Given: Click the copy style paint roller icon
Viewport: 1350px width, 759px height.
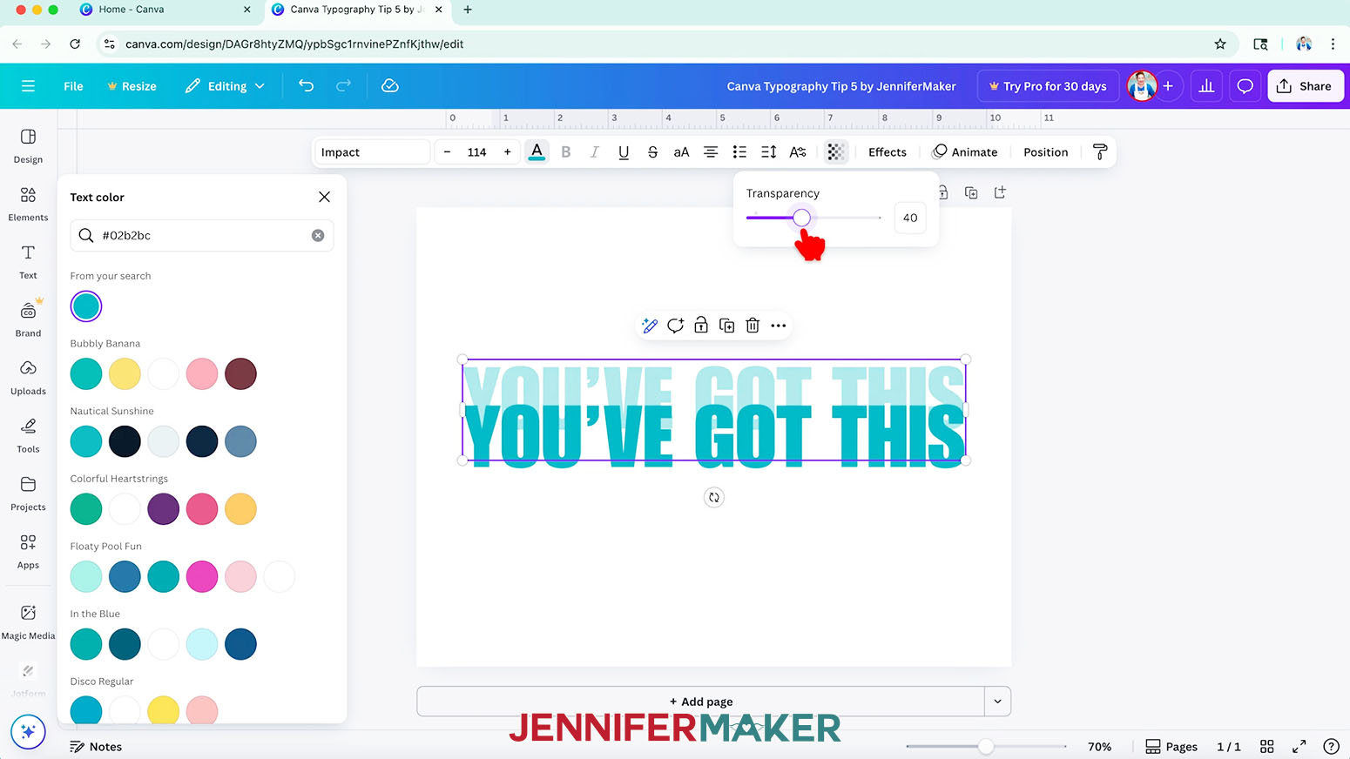Looking at the screenshot, I should 1100,151.
